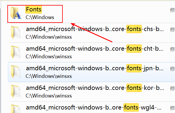Click folder icon of the core-fonts-chs result

coord(16,32)
